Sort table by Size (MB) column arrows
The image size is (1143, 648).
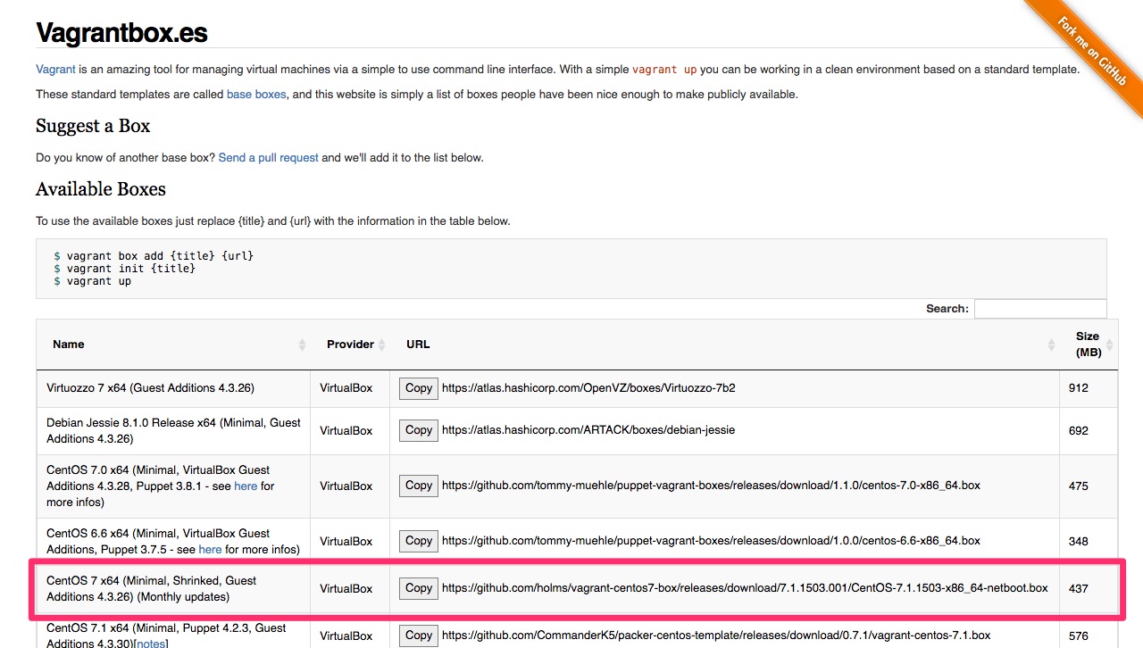(x=1110, y=345)
